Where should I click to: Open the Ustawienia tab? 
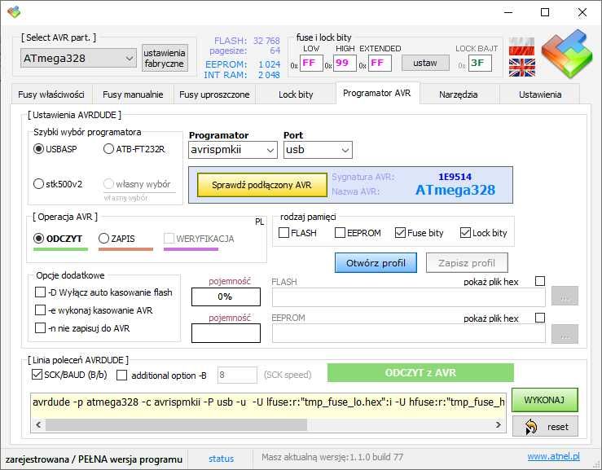[540, 94]
